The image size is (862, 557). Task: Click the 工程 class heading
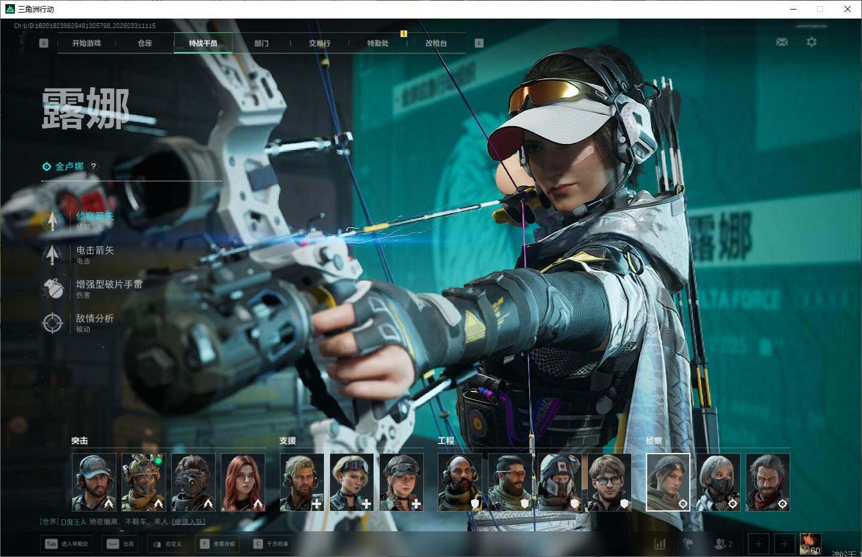point(446,440)
